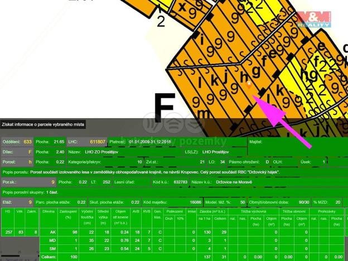Click the orange location pin on the map
Viewport: 348px width, 261px height.
[x=249, y=85]
